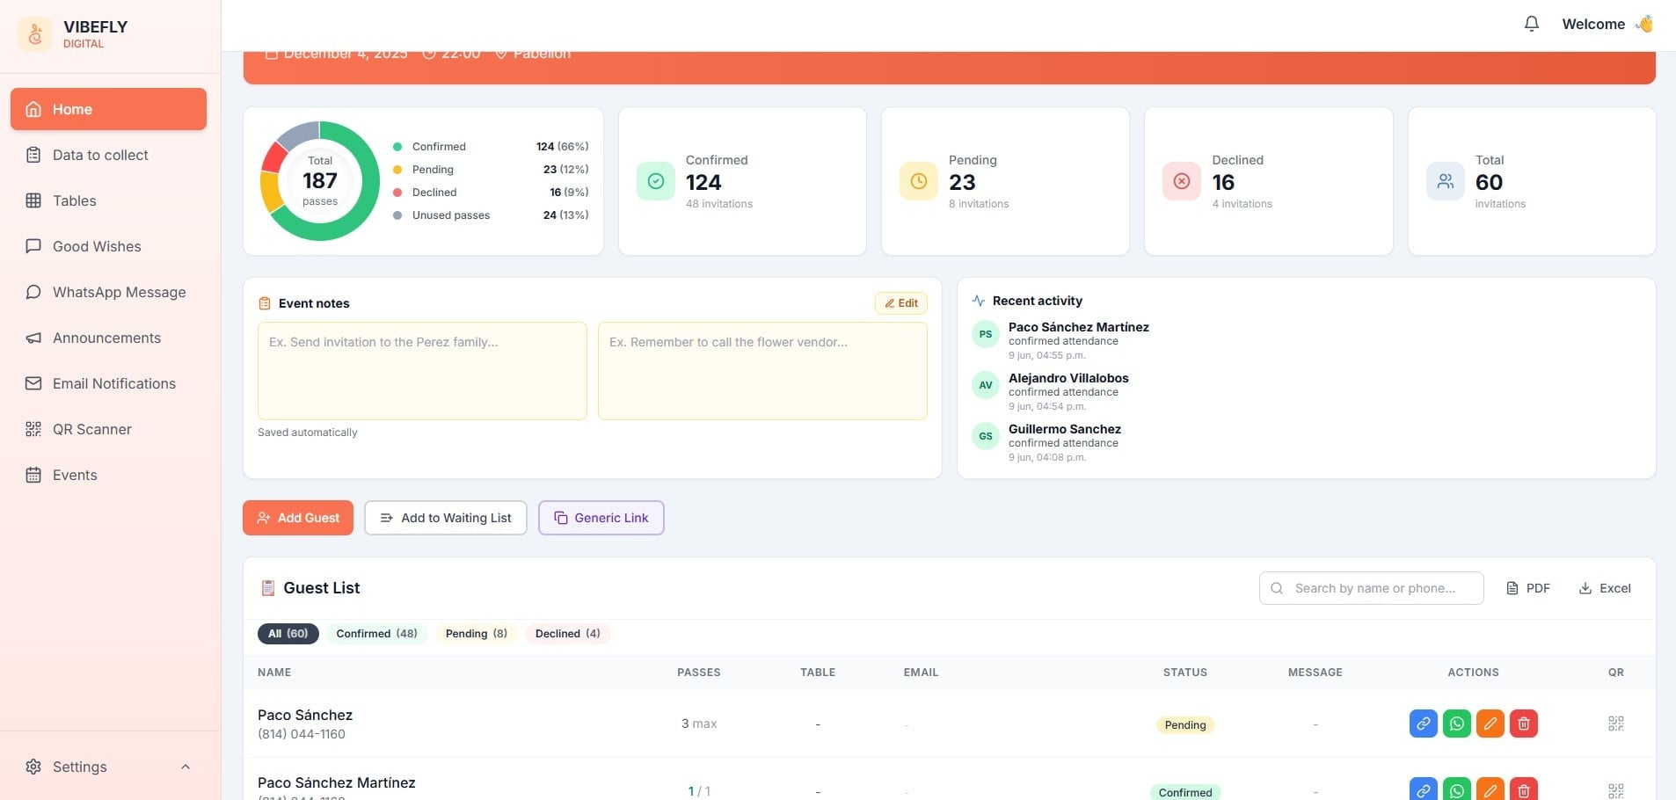Focus the search by name or phone field
Viewport: 1676px width, 800px height.
tap(1372, 588)
